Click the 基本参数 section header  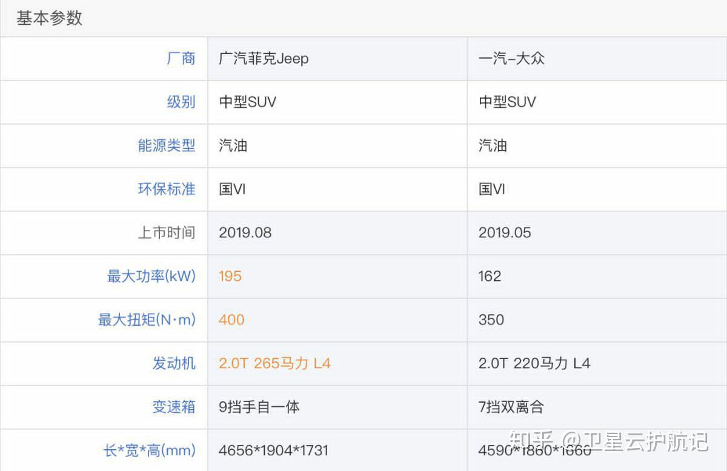pyautogui.click(x=49, y=18)
